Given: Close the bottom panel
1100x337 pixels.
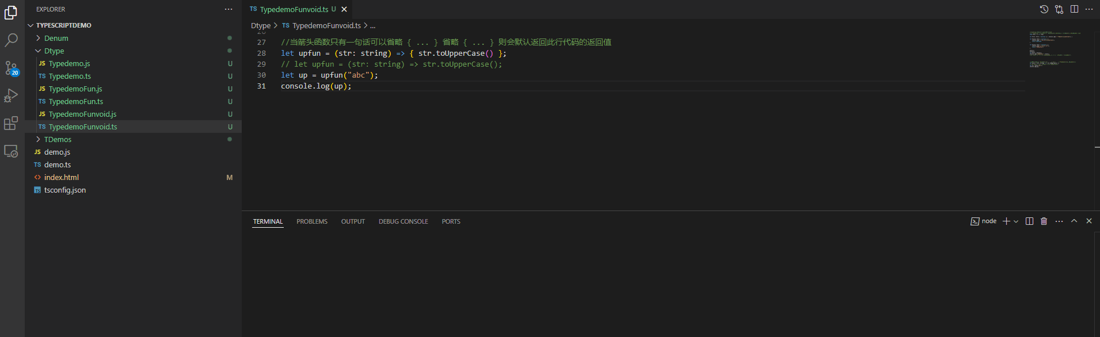Looking at the screenshot, I should tap(1089, 221).
